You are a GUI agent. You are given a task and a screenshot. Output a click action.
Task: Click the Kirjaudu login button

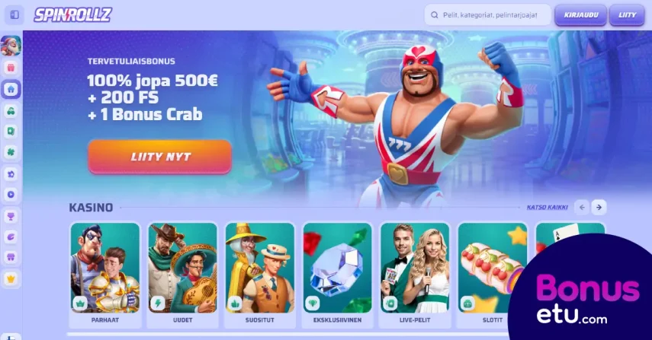pyautogui.click(x=580, y=15)
